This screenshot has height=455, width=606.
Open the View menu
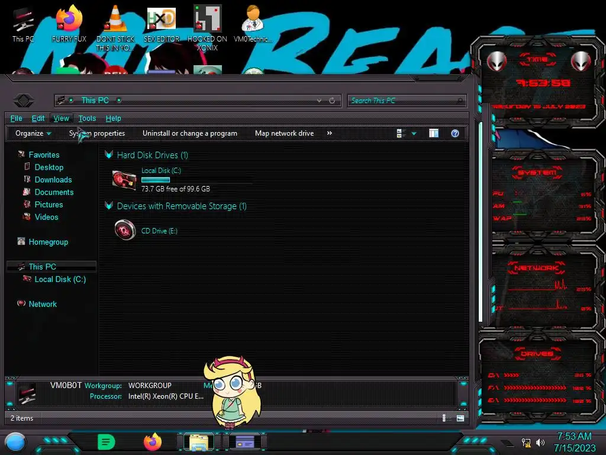coord(61,118)
